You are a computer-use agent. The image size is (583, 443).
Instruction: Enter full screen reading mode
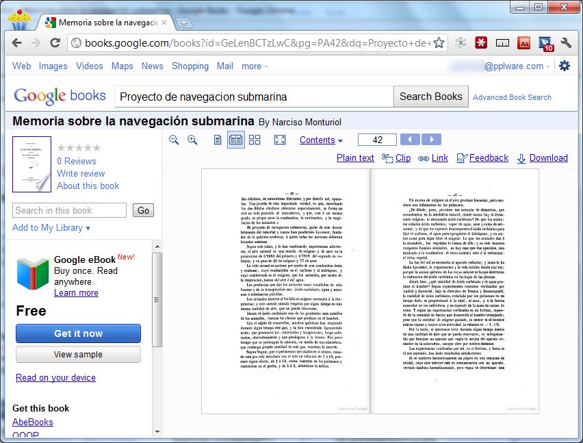click(280, 140)
